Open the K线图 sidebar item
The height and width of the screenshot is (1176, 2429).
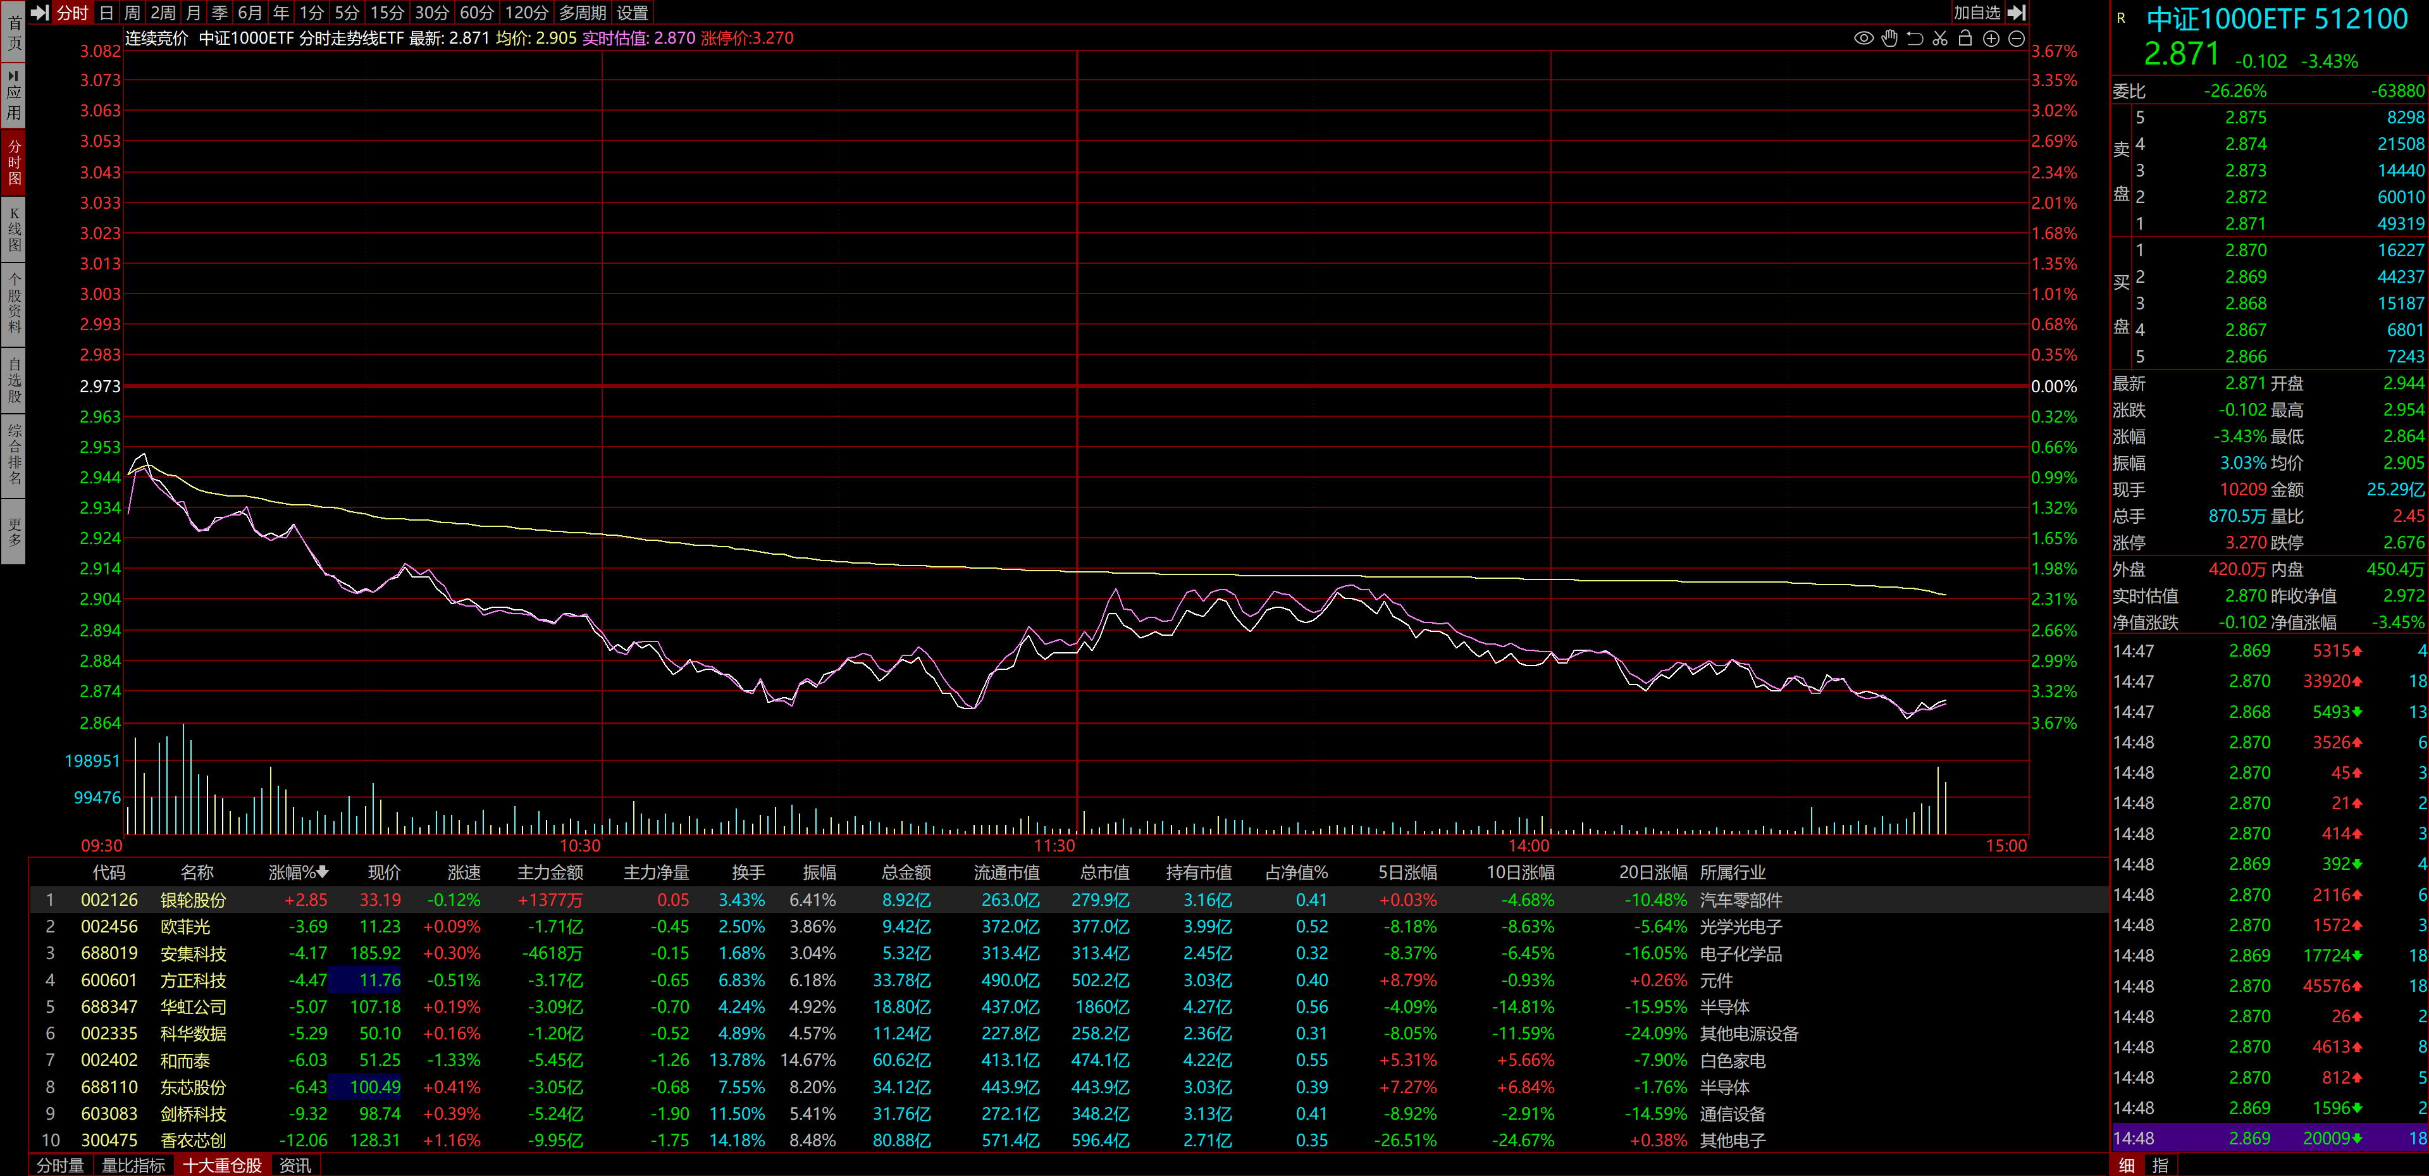(13, 229)
